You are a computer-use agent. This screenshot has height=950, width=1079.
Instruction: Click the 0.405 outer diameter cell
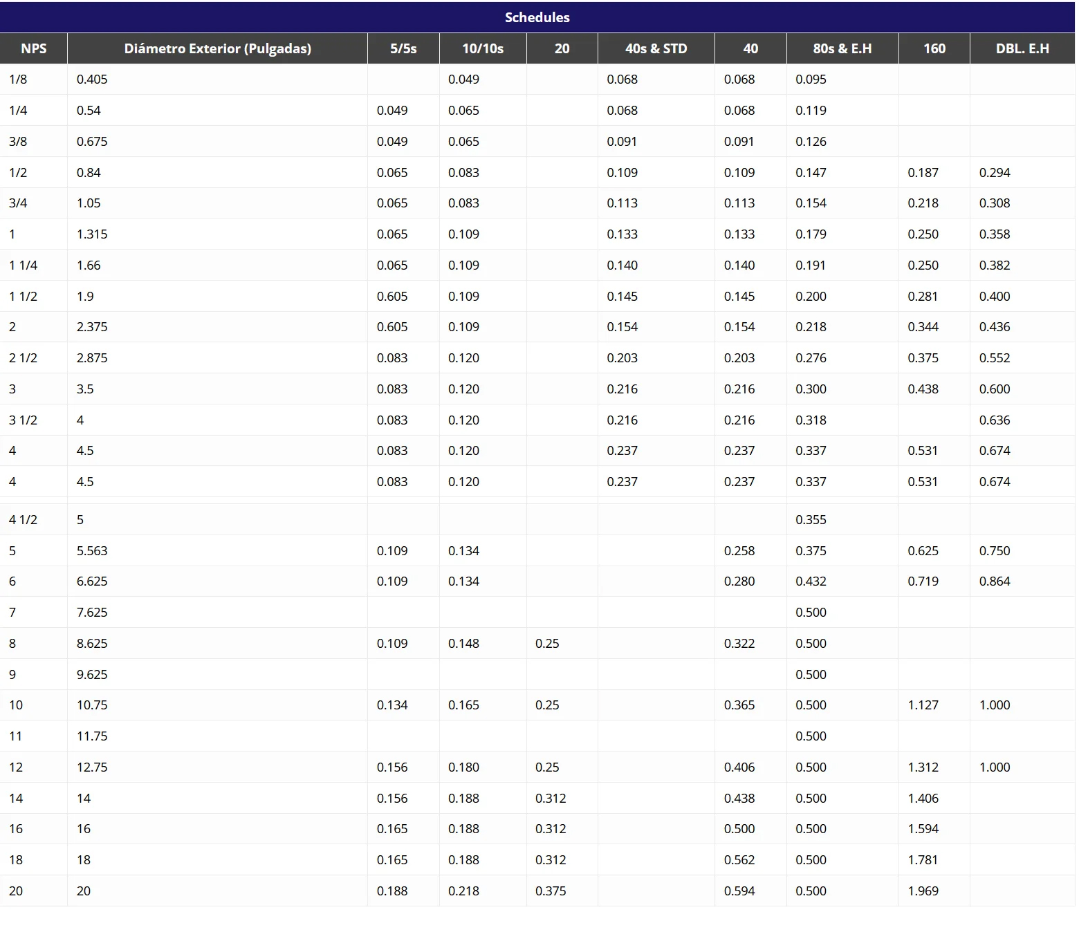point(92,80)
